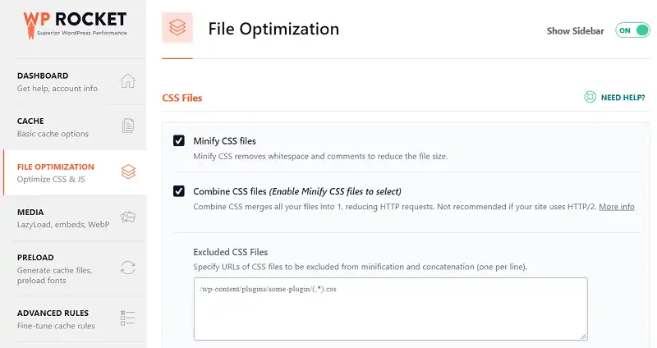The image size is (657, 348).
Task: Uncheck the Minify CSS files checkbox
Action: [179, 141]
